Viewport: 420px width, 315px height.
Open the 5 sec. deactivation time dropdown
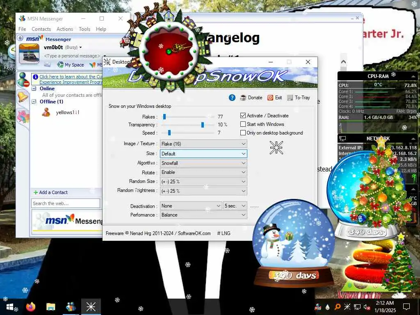pos(235,206)
